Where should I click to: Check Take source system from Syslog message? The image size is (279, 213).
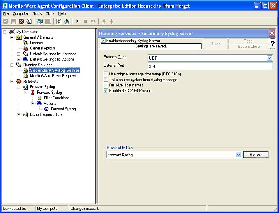(x=106, y=80)
